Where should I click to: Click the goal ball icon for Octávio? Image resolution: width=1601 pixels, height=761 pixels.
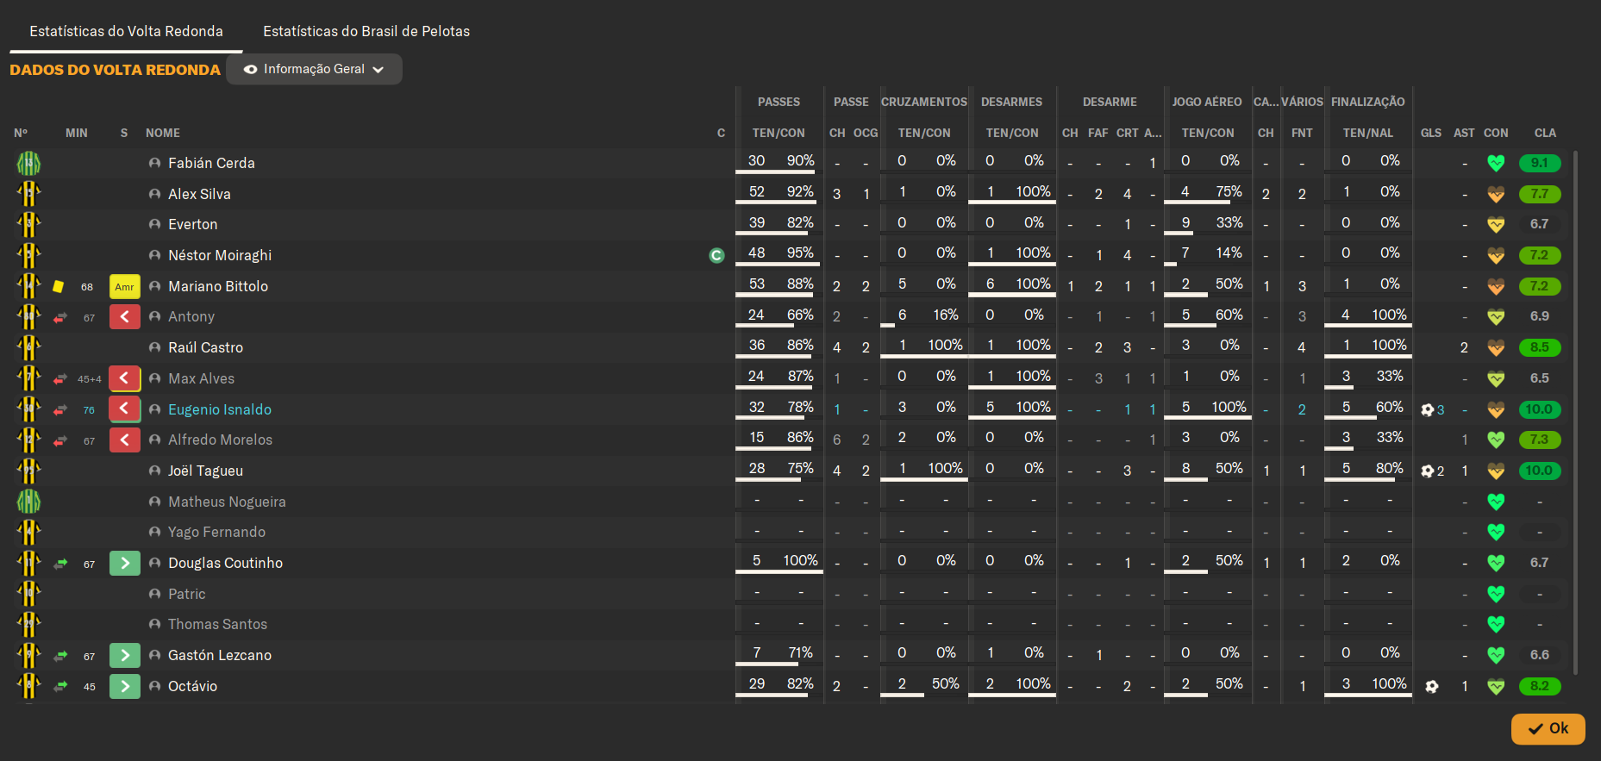coord(1432,686)
